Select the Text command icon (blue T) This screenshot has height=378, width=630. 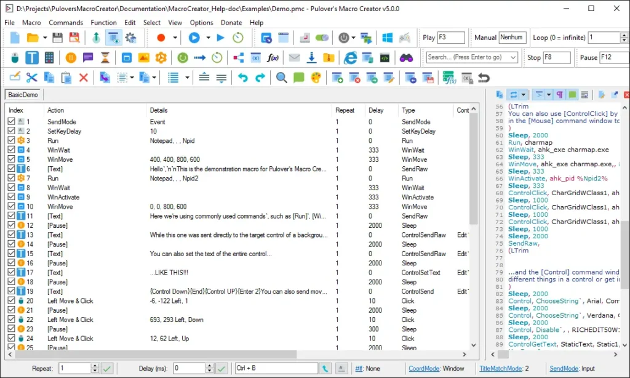coord(31,58)
